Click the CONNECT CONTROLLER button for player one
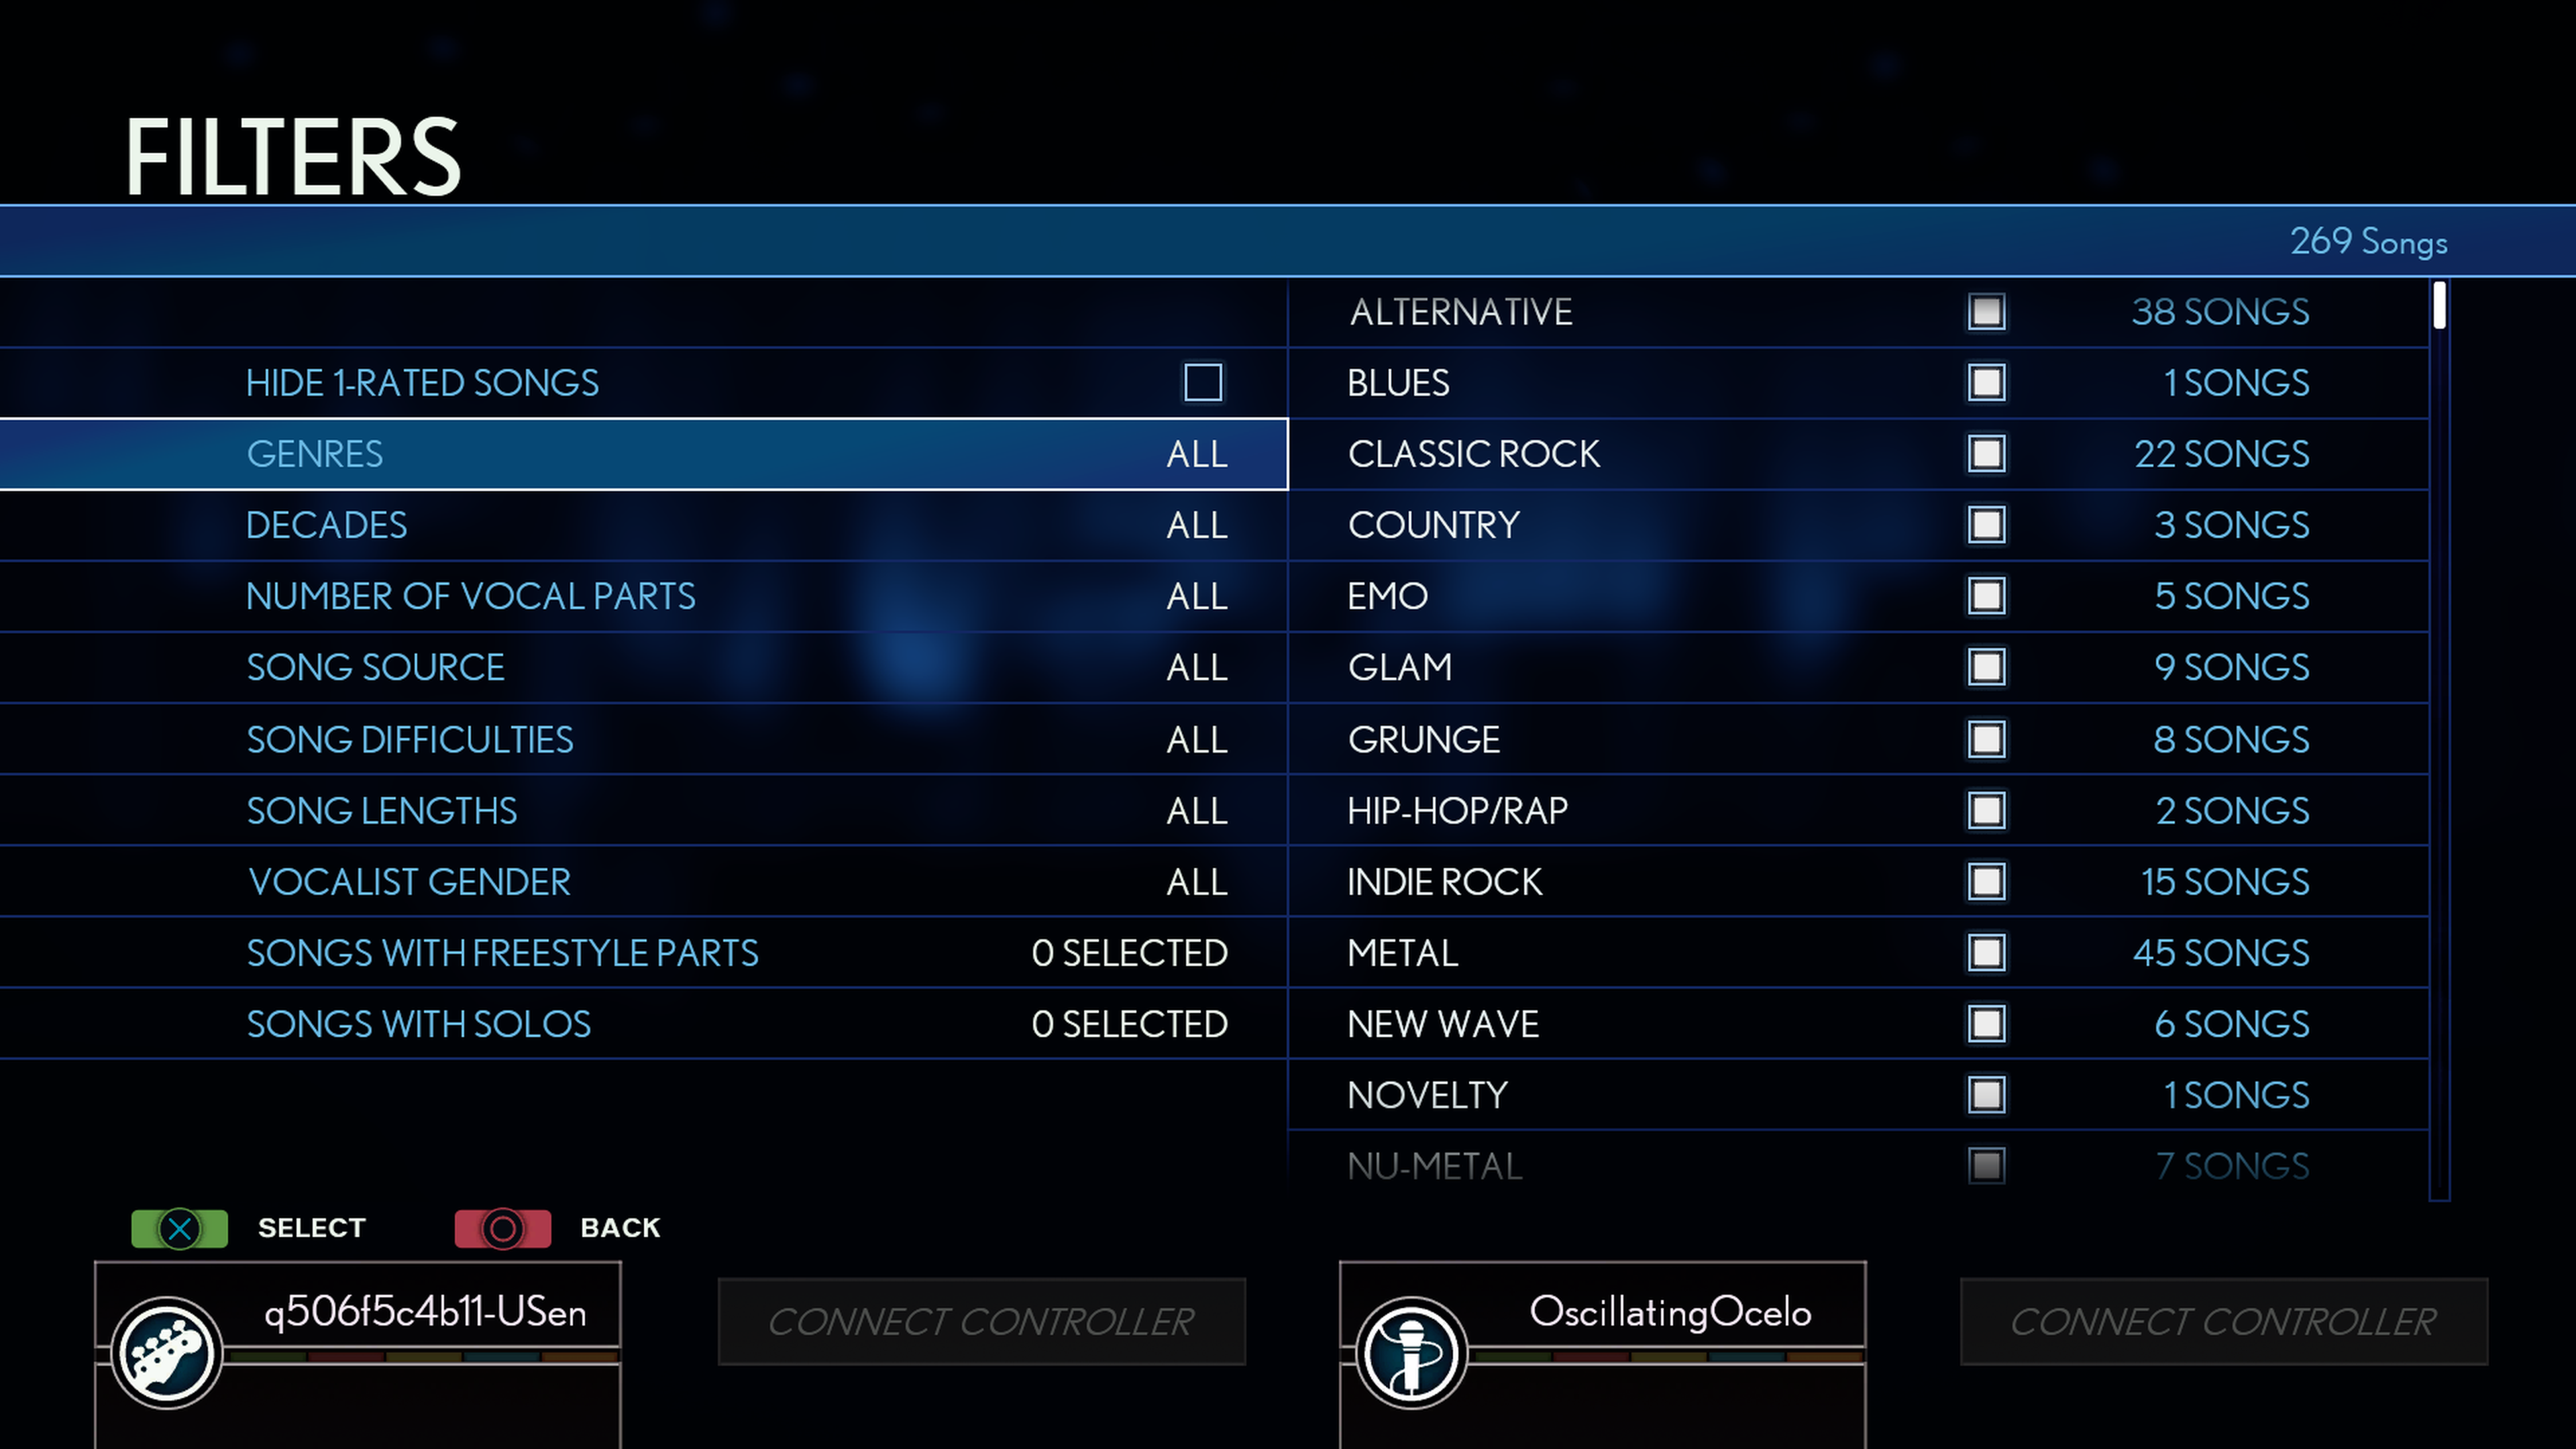The width and height of the screenshot is (2576, 1449). [980, 1320]
